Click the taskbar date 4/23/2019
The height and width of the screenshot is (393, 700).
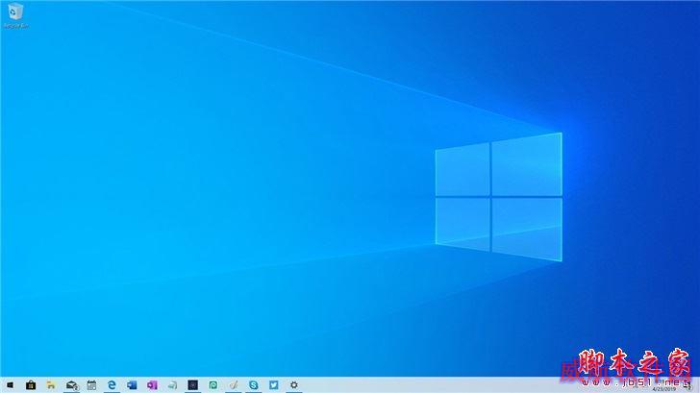click(x=663, y=389)
